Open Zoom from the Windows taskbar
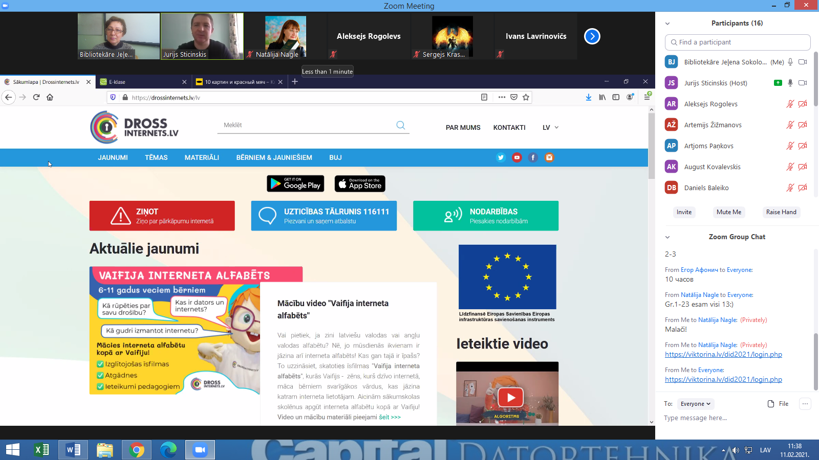The image size is (819, 460). (x=200, y=450)
